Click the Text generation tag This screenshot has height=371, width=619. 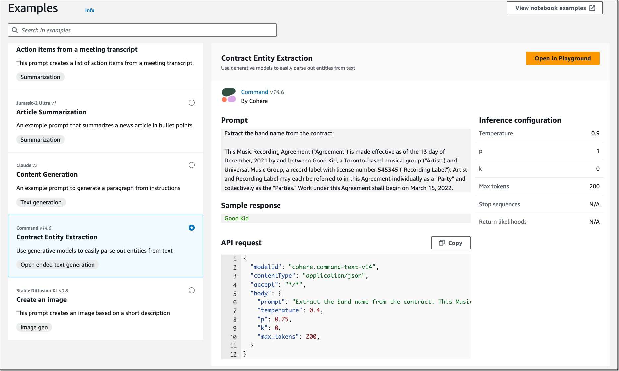(x=41, y=202)
